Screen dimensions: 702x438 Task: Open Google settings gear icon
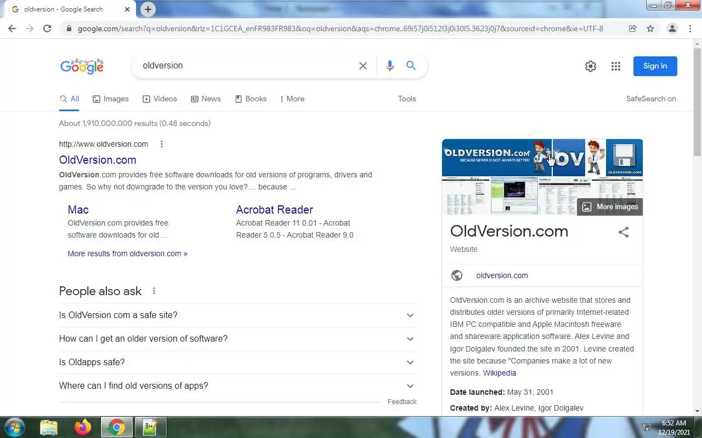click(591, 66)
